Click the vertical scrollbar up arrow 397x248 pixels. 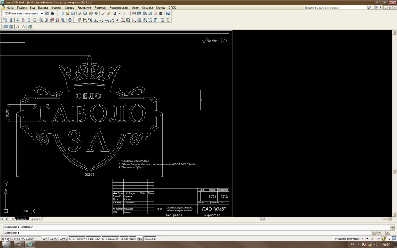394,33
